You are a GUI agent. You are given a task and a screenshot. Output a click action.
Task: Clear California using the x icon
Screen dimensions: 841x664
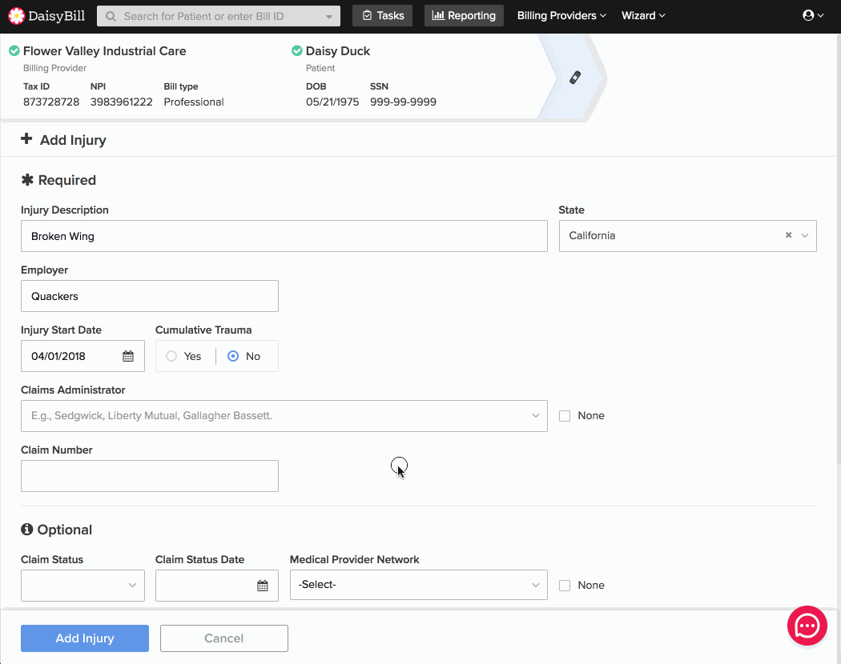[x=788, y=235]
